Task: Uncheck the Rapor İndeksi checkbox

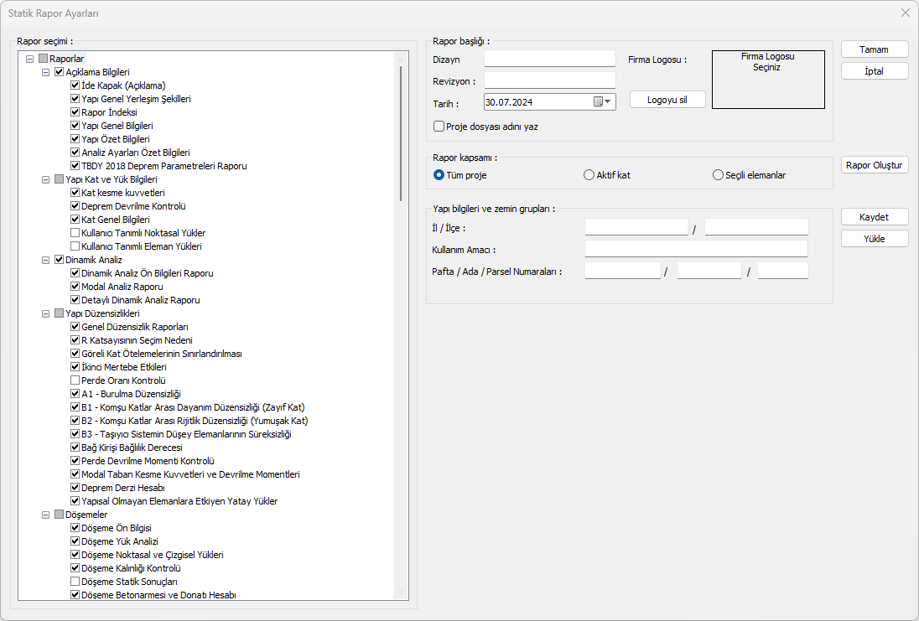Action: [75, 112]
